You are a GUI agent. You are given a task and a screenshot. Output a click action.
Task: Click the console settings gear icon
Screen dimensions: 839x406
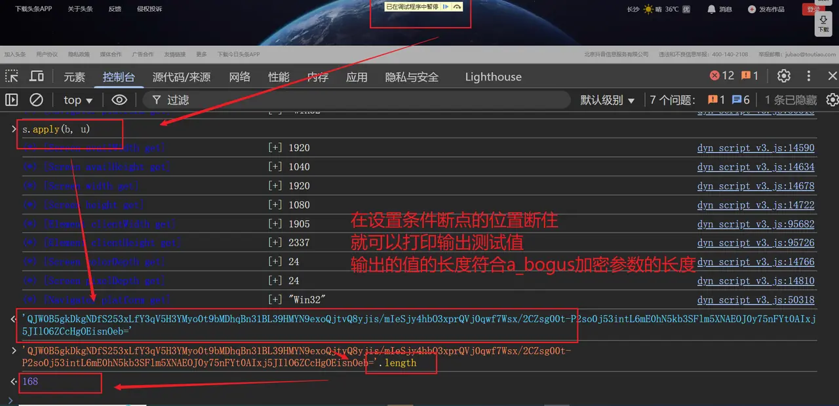832,100
